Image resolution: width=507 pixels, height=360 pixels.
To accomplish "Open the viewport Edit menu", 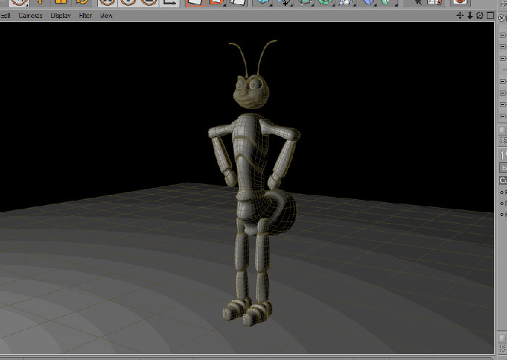I will pyautogui.click(x=6, y=15).
